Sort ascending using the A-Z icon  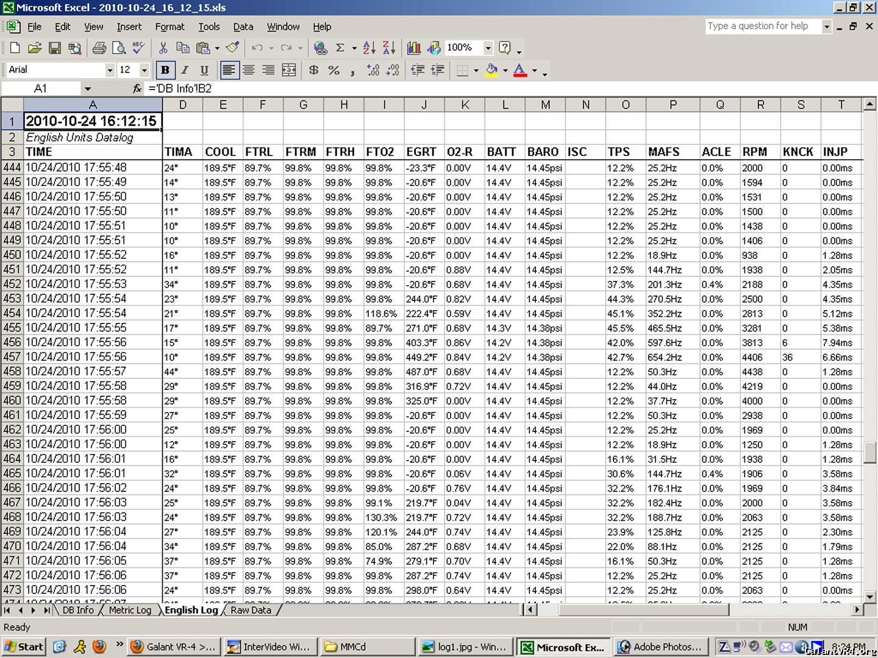click(369, 48)
